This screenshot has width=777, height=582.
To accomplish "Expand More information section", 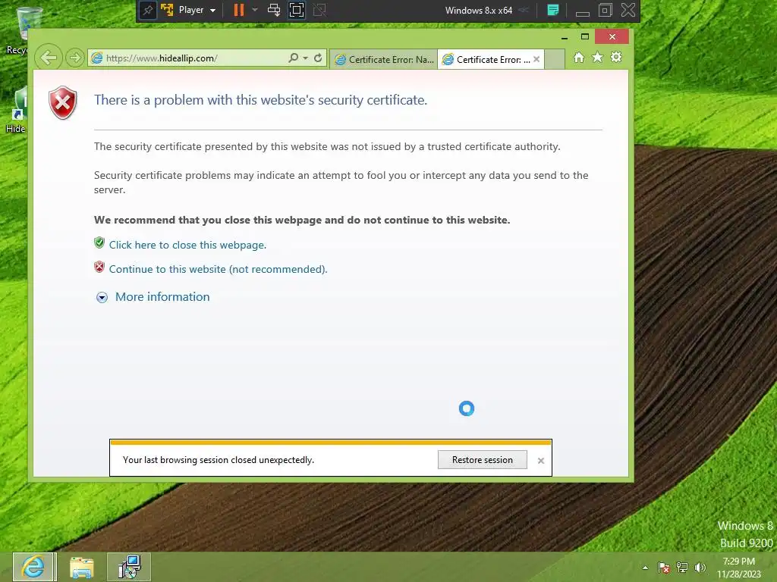I will [152, 297].
